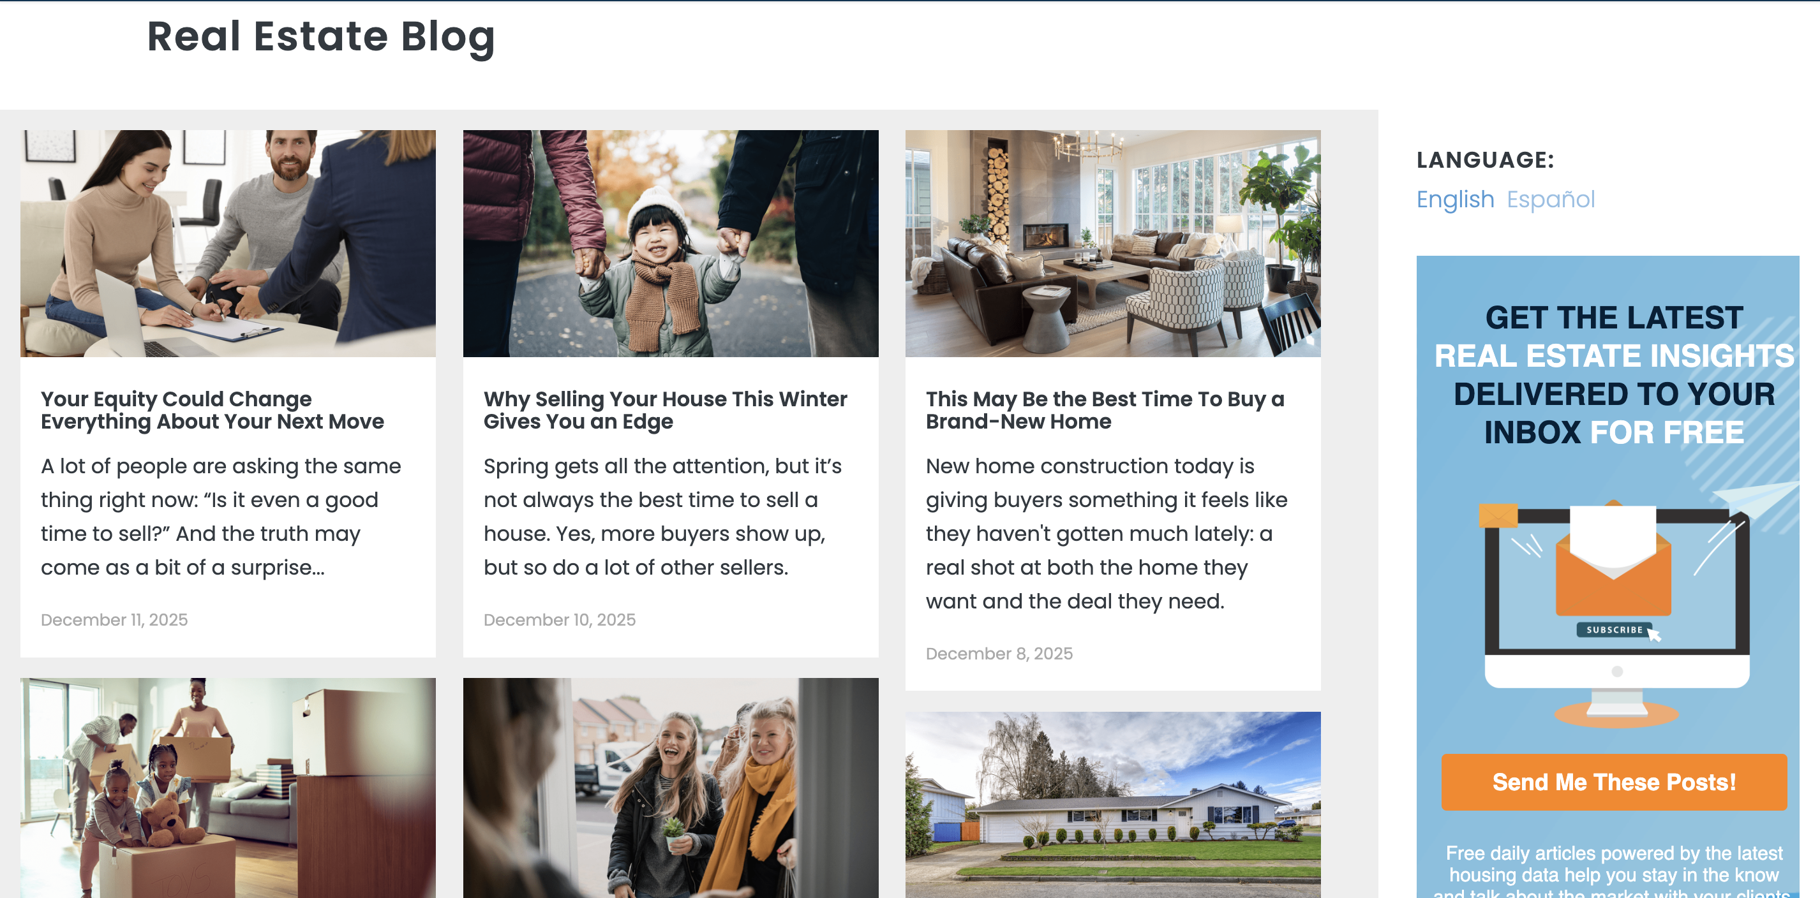Switch language to Español

pyautogui.click(x=1551, y=200)
